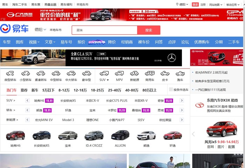This screenshot has width=245, height=168.
Task: Open the 长安欧尚X5 car thumbnail
Action: point(42,135)
